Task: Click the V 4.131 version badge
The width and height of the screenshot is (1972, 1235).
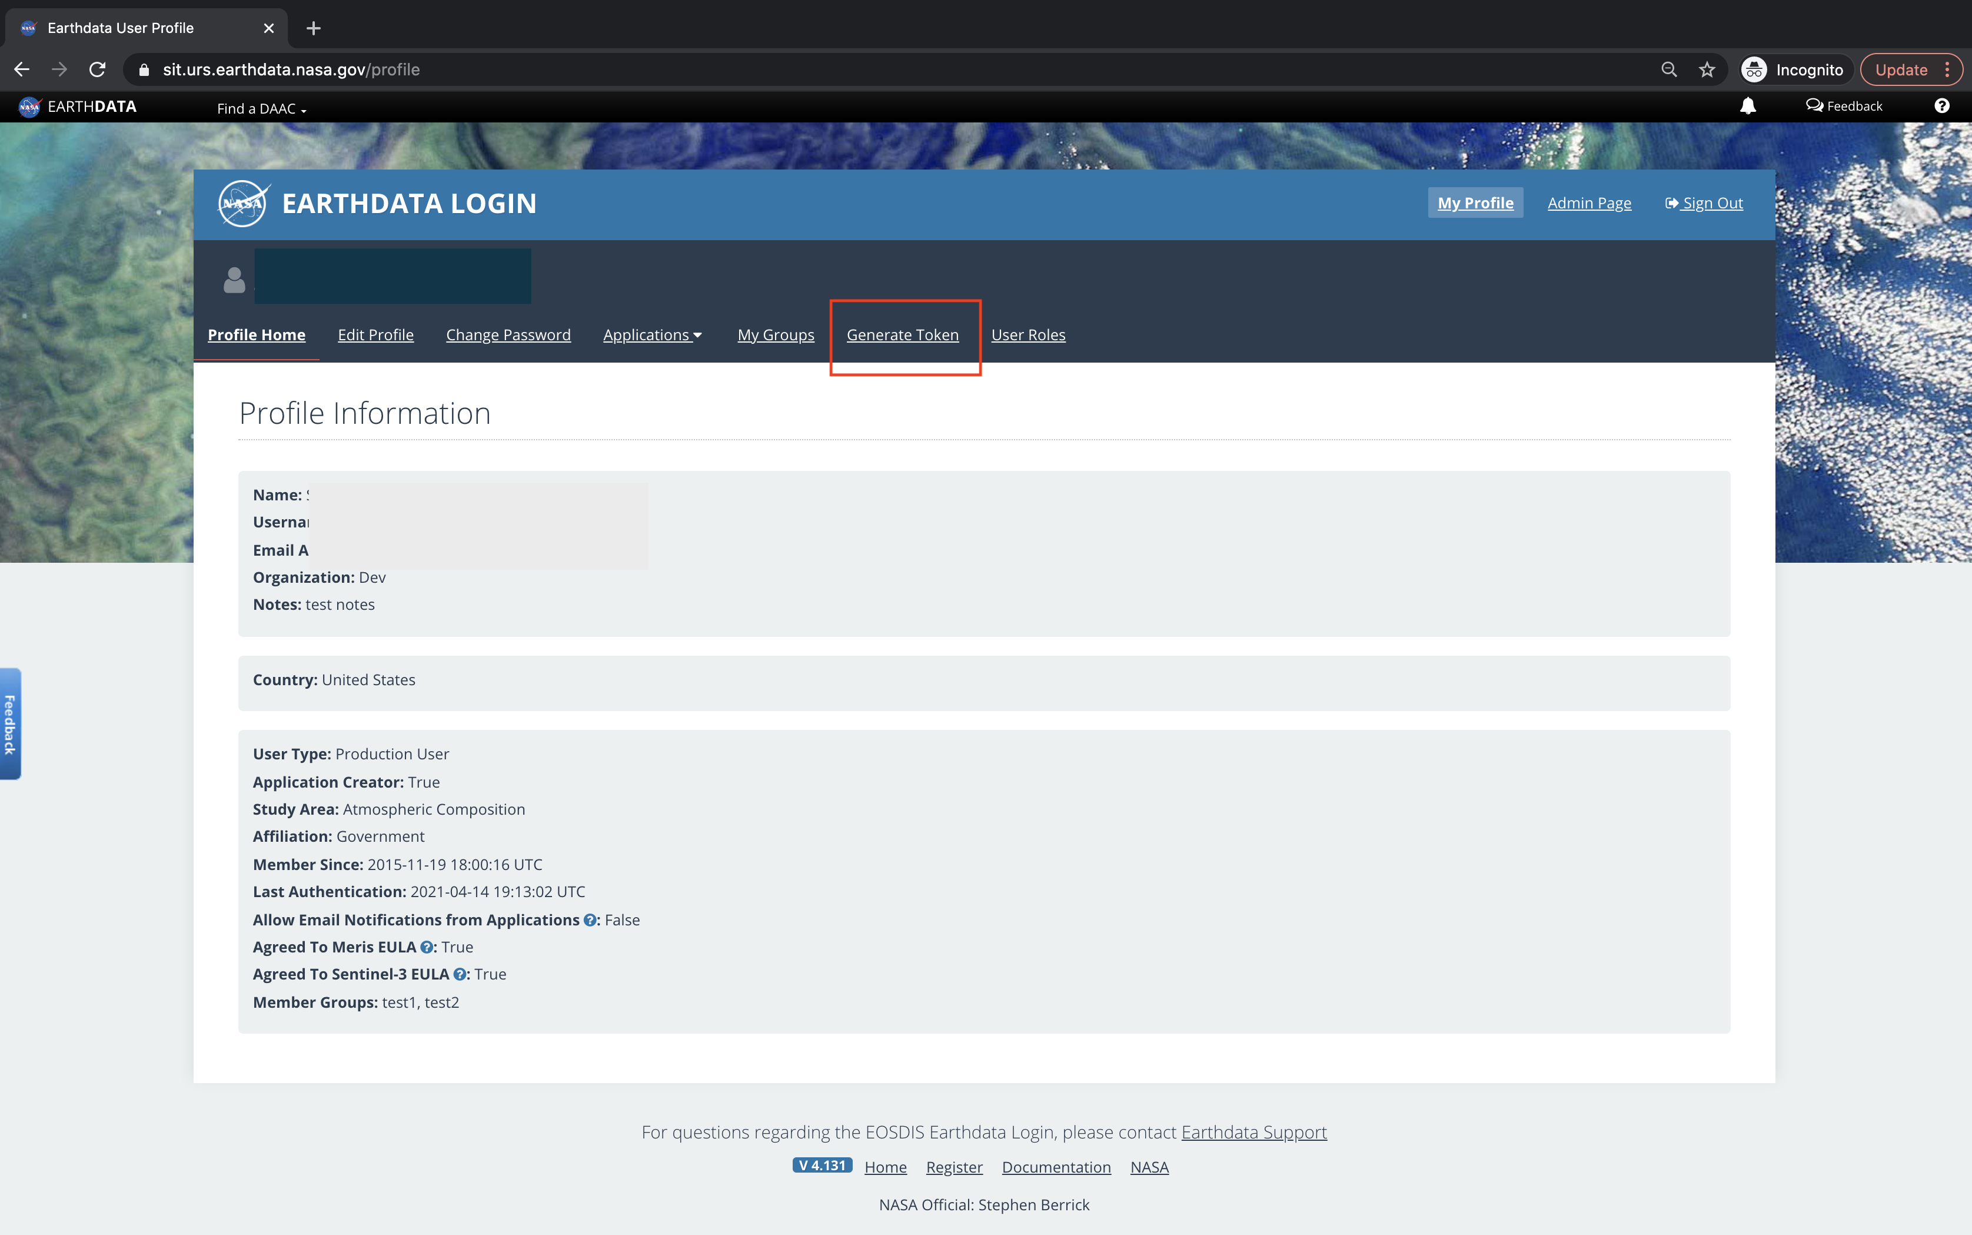Action: point(822,1166)
